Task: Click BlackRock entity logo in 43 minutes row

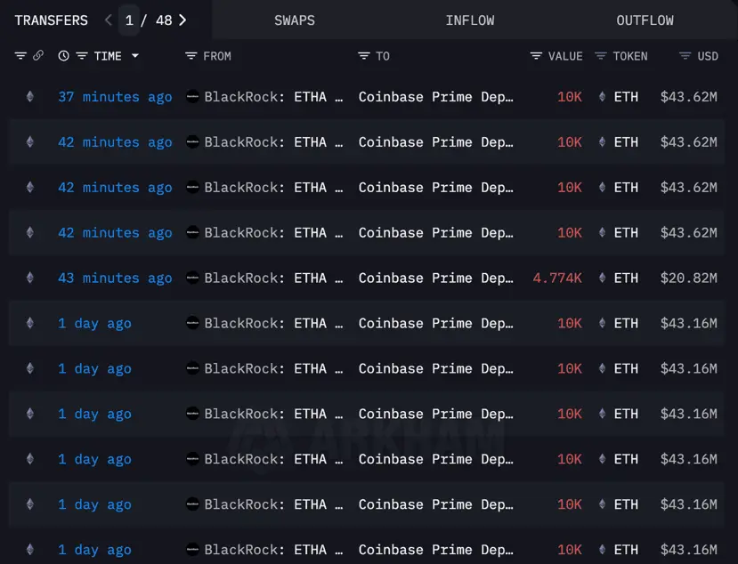Action: 192,278
